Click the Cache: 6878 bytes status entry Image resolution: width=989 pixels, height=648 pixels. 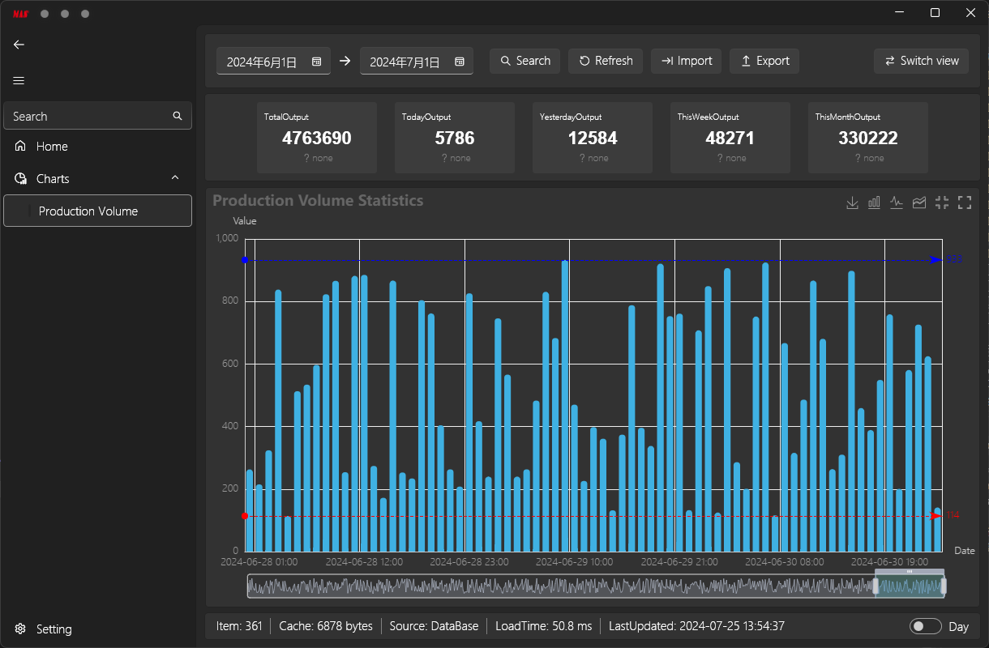[x=326, y=626]
